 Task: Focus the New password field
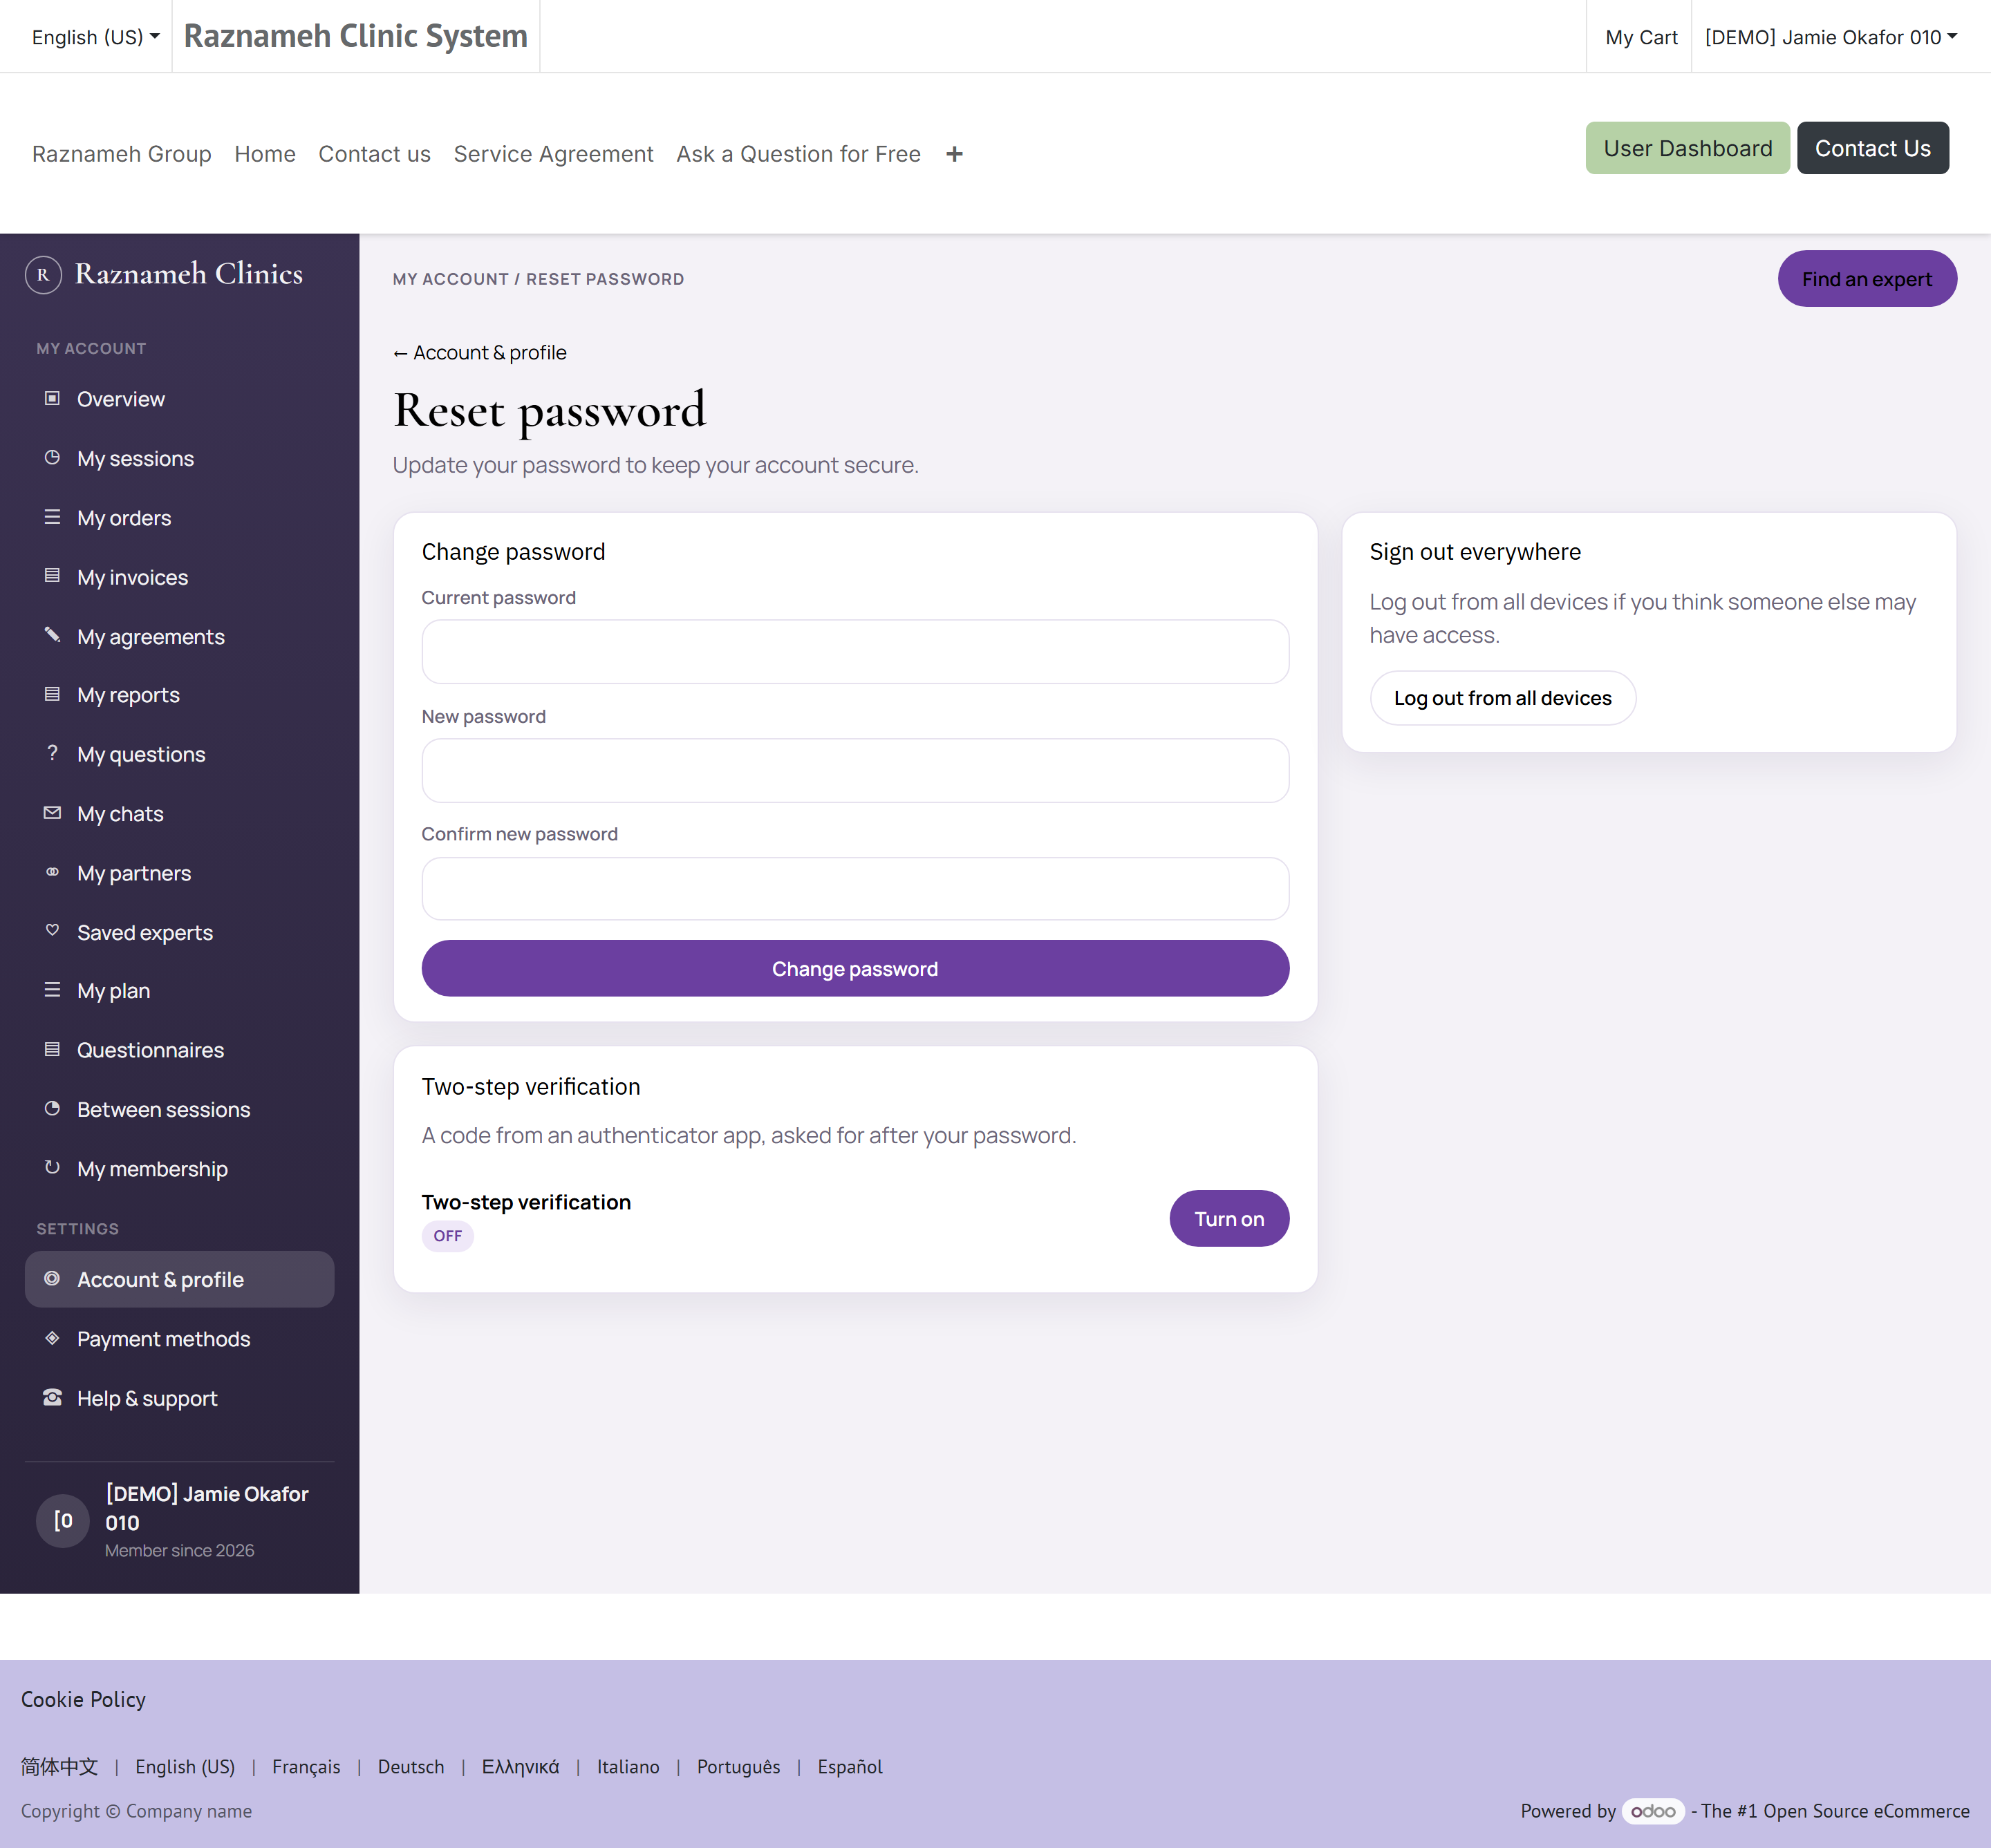(854, 770)
